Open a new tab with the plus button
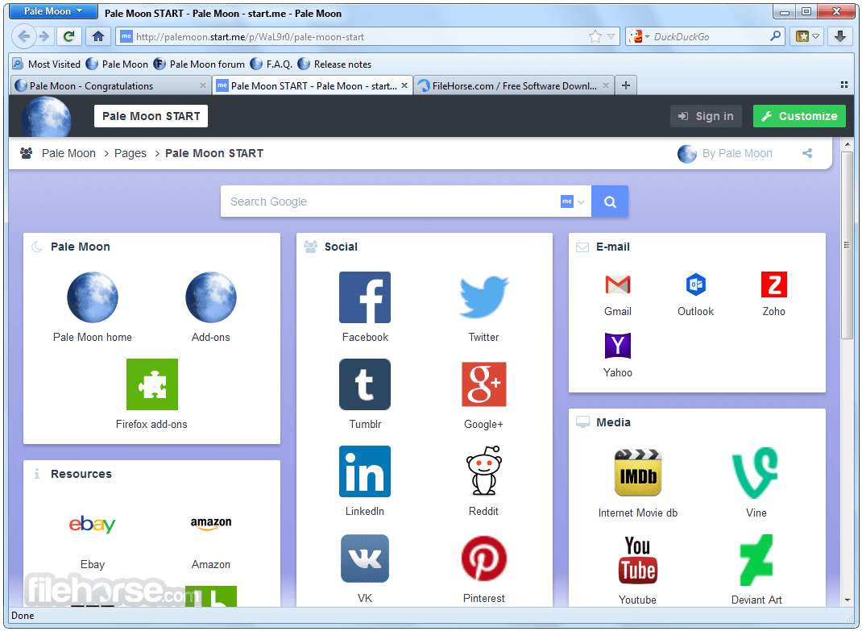862x631 pixels. click(626, 85)
